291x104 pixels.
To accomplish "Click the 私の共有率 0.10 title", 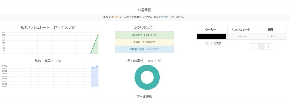I will tap(48, 61).
